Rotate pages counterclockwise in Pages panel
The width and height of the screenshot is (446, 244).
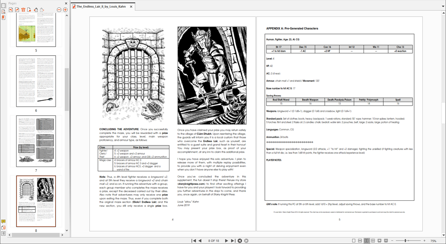coord(11,10)
